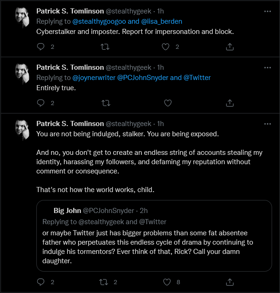Open the @joynerwriter mention link
280x293 pixels.
[x=94, y=78]
